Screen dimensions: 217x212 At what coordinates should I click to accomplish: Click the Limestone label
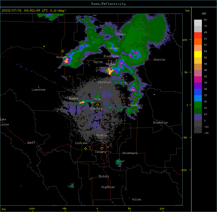click(x=39, y=90)
